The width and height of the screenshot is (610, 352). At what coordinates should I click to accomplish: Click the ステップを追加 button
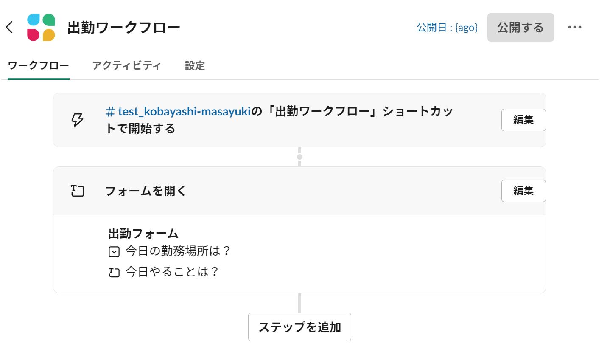(299, 327)
